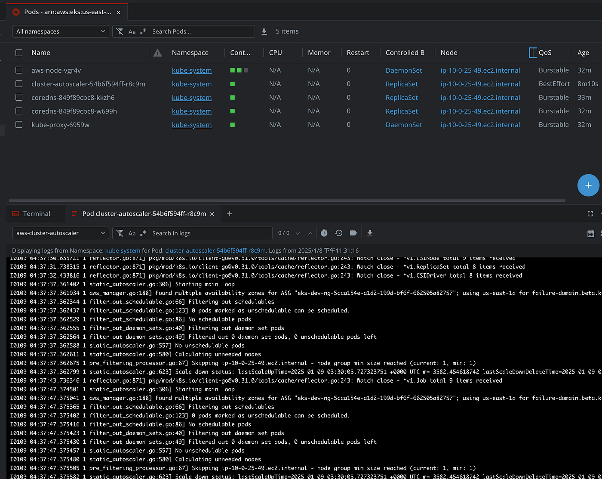Viewport: 602px width, 479px height.
Task: Open node link in kube-proxy-6959w row
Action: [480, 125]
